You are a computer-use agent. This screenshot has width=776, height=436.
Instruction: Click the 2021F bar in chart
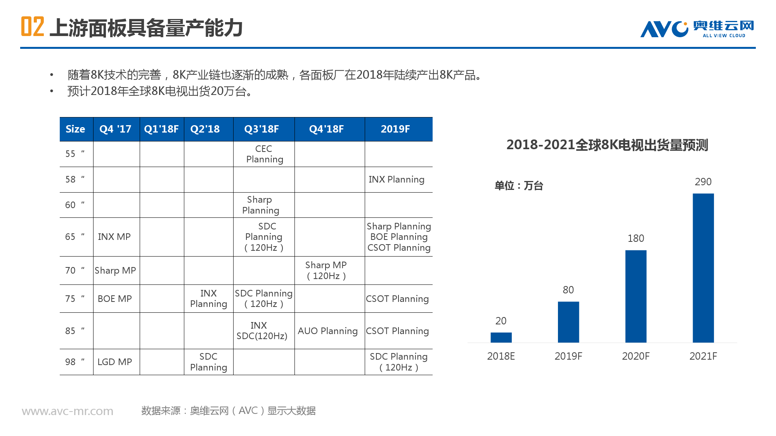[703, 267]
